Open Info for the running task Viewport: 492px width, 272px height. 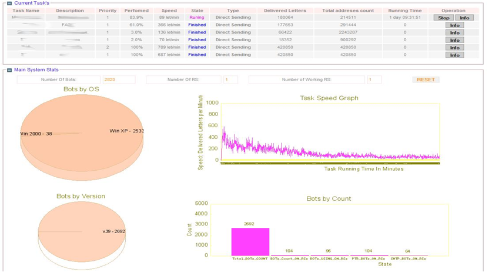coord(464,18)
